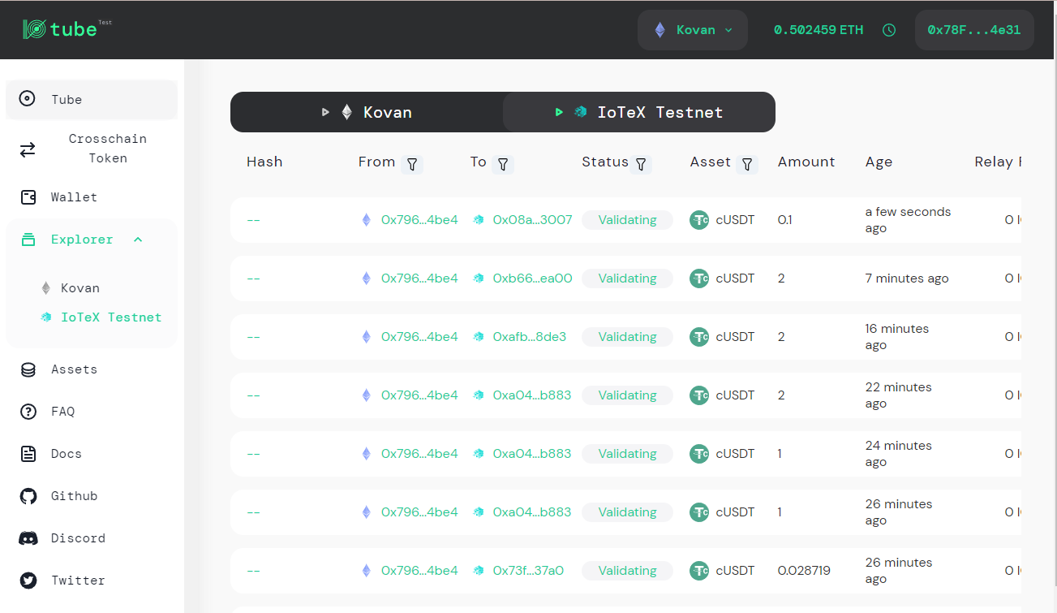Click the Twitter bird icon

pos(28,581)
